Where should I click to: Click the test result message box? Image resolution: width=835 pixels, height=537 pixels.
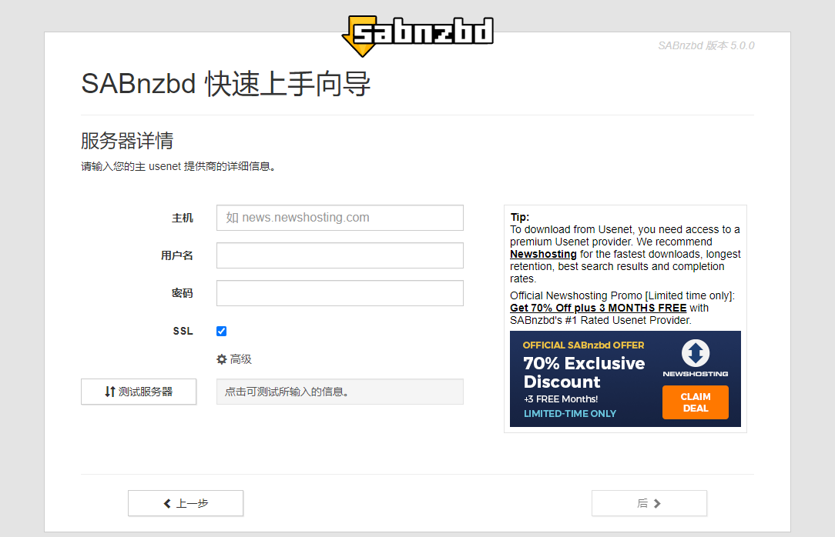(340, 392)
